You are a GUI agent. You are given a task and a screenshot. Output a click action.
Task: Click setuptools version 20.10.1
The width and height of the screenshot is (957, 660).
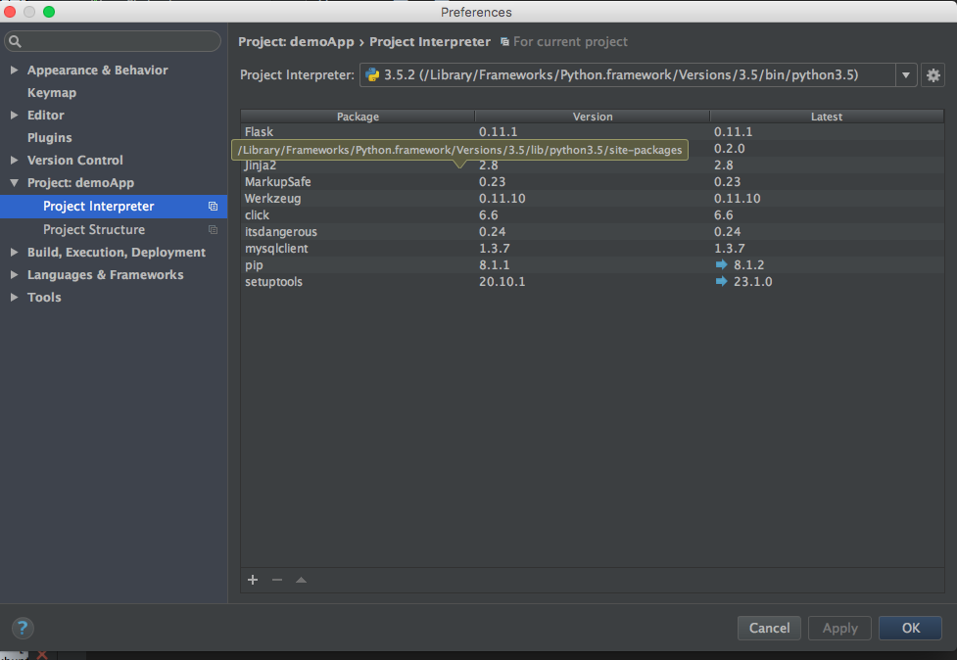(502, 281)
